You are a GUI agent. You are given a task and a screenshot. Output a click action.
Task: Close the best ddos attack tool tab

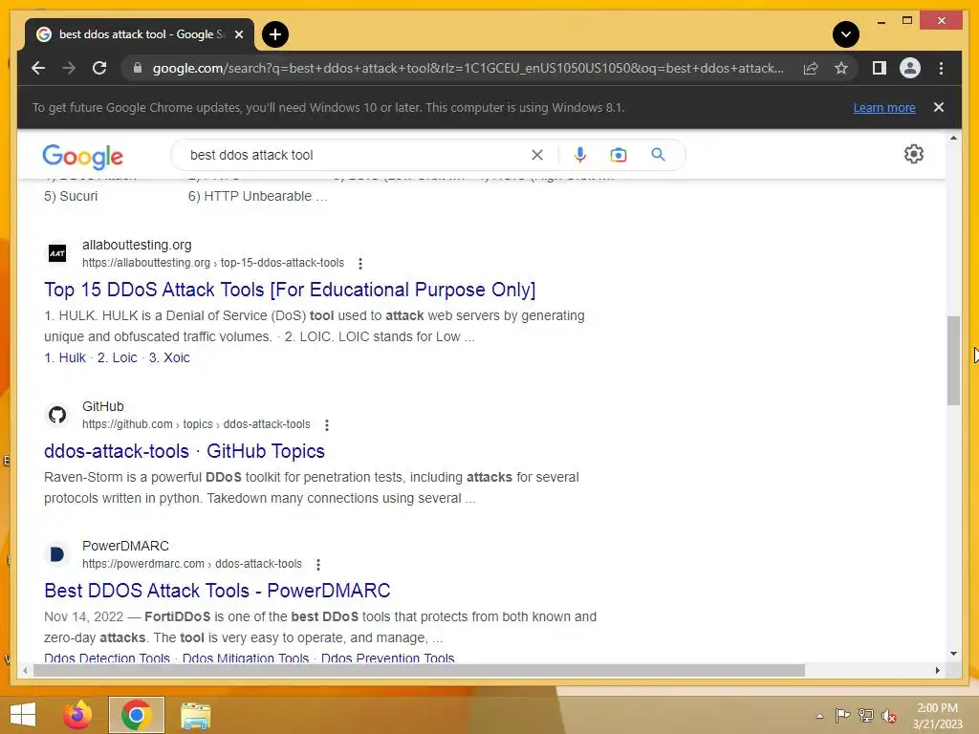tap(239, 34)
